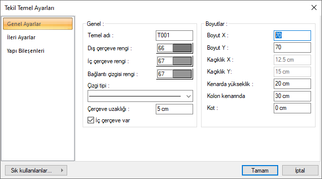This screenshot has width=322, height=179.
Task: Toggle the İç çerçeve var checkbox
Action: 91,120
